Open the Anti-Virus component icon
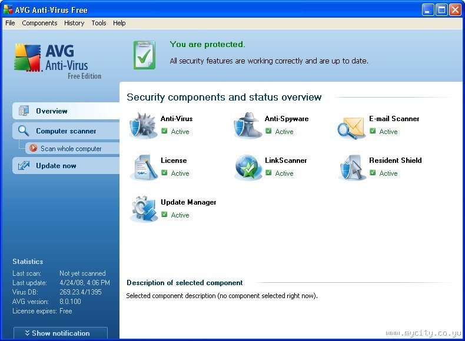 tap(143, 126)
